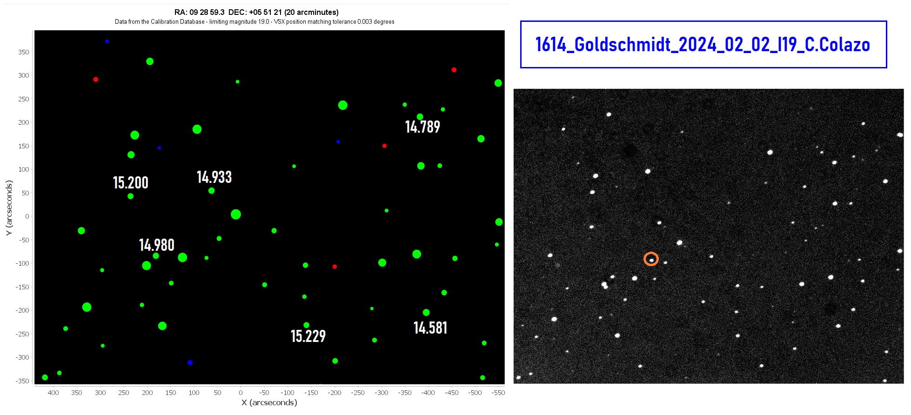Click the -350 tick on the Y axis
Viewport: 911px width, 415px height.
[x=23, y=381]
